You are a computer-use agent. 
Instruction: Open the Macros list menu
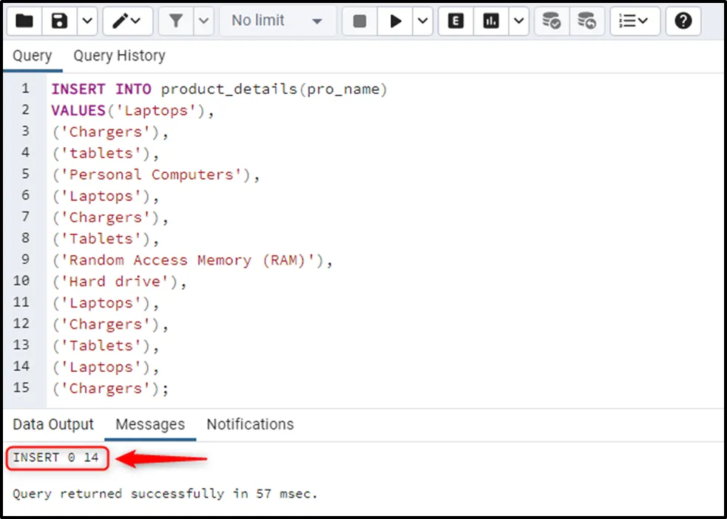click(634, 21)
